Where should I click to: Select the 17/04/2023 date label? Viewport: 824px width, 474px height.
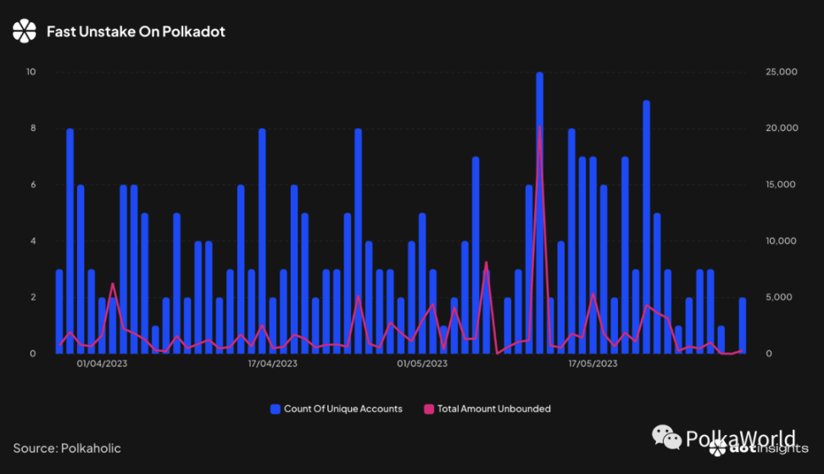[x=273, y=363]
